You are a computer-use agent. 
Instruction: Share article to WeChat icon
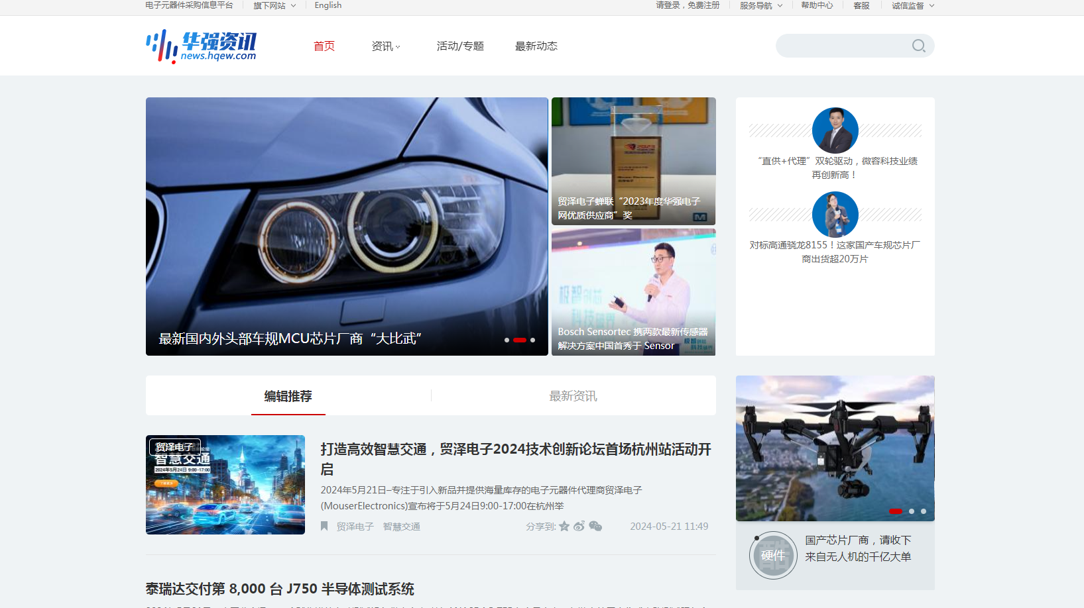coord(595,526)
